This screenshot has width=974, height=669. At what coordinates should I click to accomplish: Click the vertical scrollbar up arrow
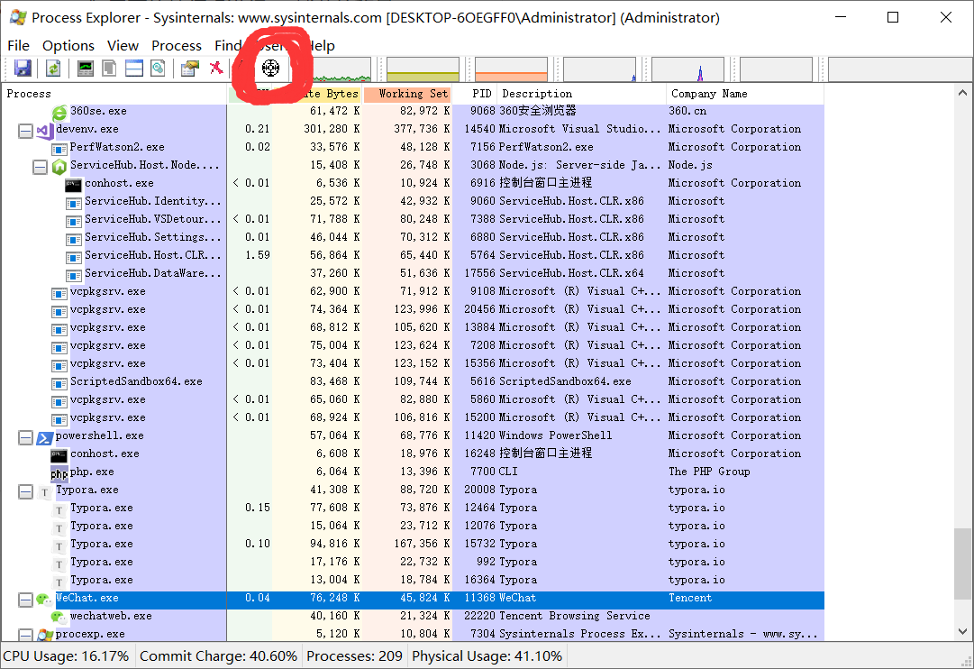[x=962, y=93]
